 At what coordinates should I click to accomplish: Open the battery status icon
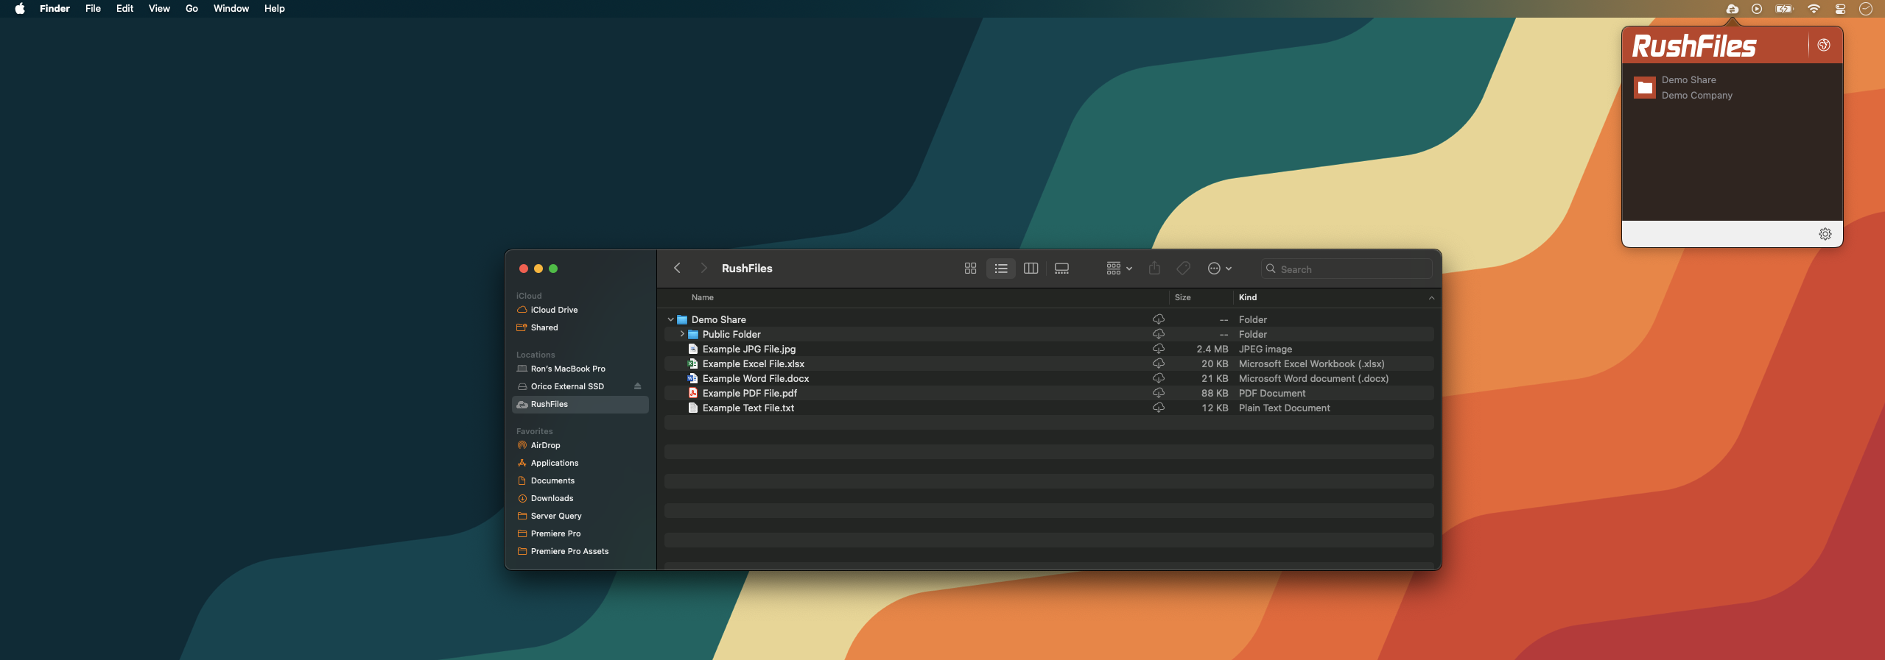click(1784, 9)
